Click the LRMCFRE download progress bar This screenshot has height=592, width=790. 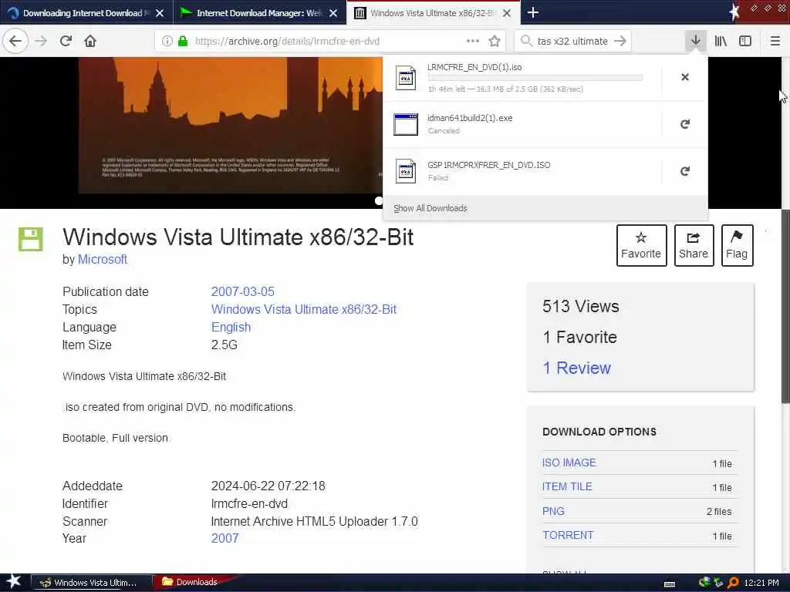535,78
